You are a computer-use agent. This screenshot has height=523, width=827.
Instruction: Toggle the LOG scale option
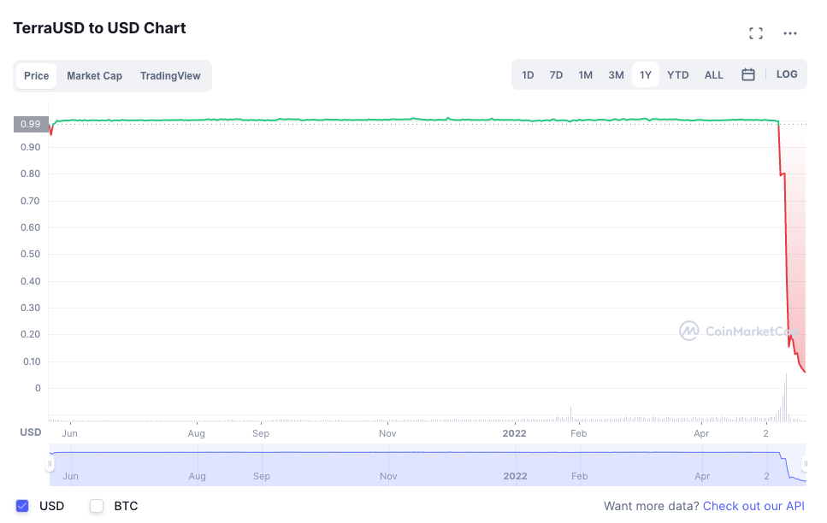coord(787,74)
